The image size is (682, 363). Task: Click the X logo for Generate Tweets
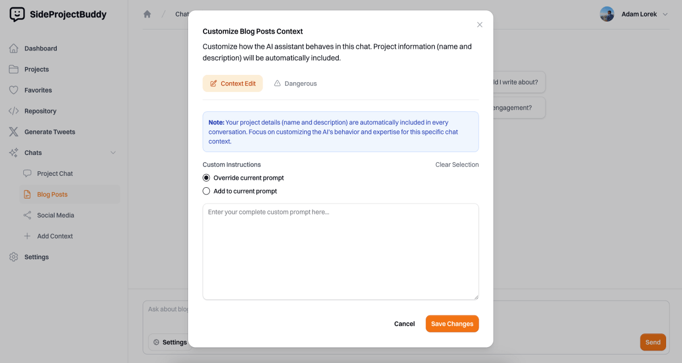[x=14, y=132]
